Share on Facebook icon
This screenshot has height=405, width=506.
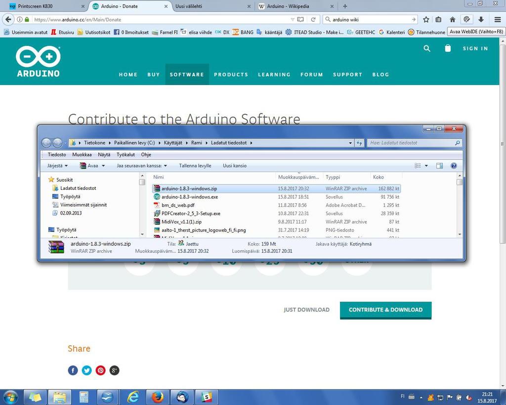[73, 370]
